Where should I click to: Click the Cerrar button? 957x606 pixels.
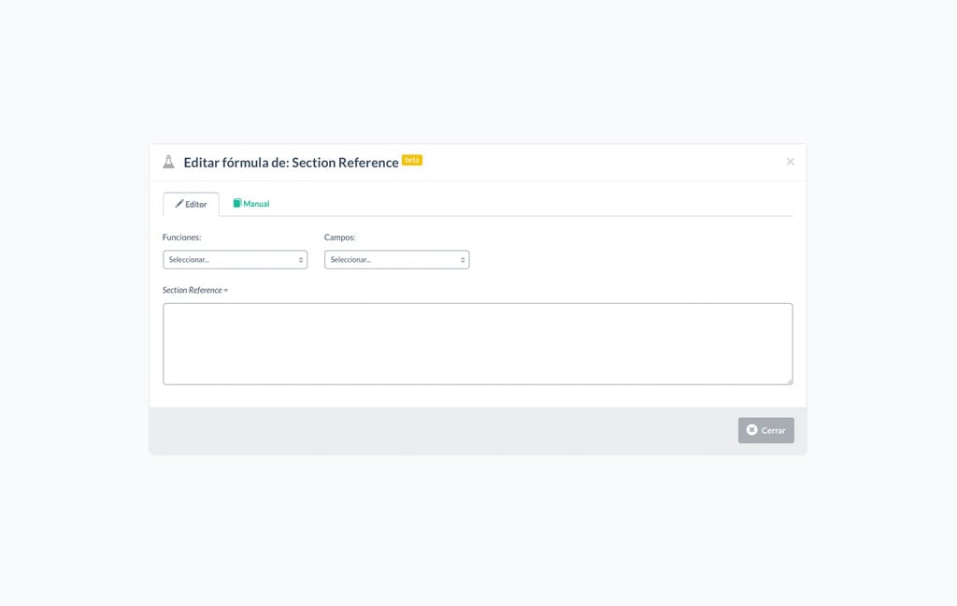pos(766,430)
